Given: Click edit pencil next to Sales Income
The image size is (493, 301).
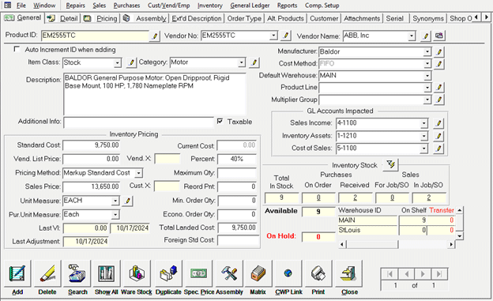Looking at the screenshot, I should [x=438, y=123].
